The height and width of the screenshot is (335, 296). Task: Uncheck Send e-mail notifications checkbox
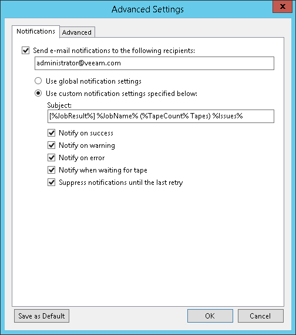point(26,51)
